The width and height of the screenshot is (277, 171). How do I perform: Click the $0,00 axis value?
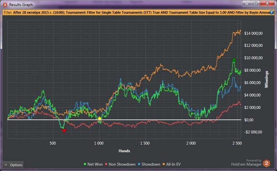click(x=249, y=120)
